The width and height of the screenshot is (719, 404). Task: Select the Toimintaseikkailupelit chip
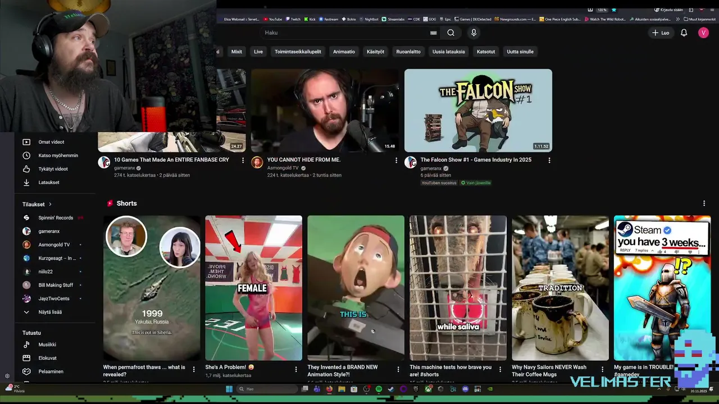[298, 52]
